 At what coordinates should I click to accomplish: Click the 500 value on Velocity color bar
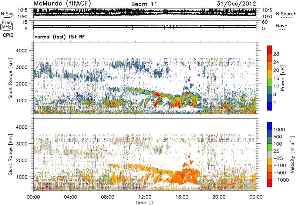coord(278,137)
